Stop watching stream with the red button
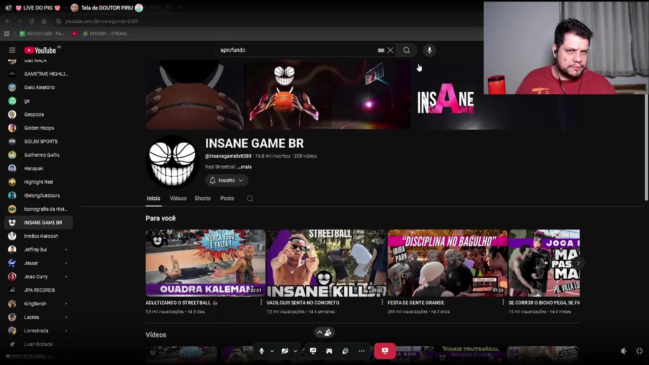Image resolution: width=649 pixels, height=365 pixels. (x=385, y=351)
